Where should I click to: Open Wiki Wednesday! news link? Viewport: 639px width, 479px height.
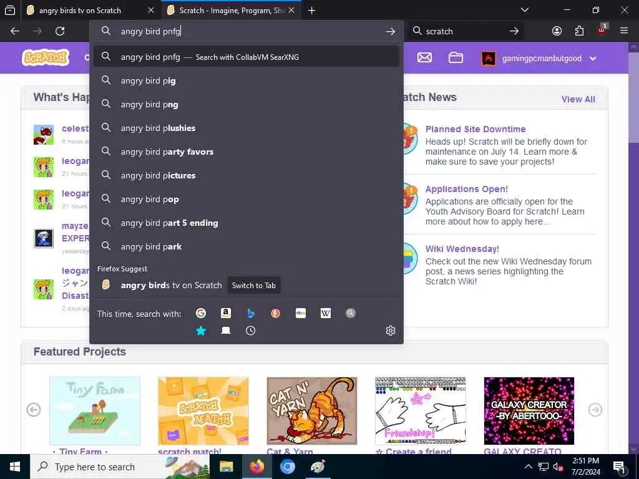coord(462,249)
